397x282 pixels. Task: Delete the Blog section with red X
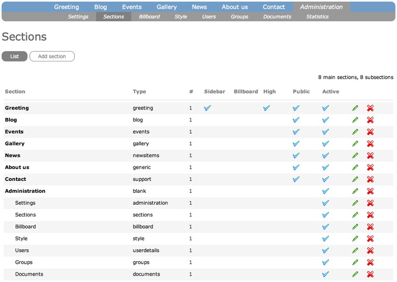point(370,120)
